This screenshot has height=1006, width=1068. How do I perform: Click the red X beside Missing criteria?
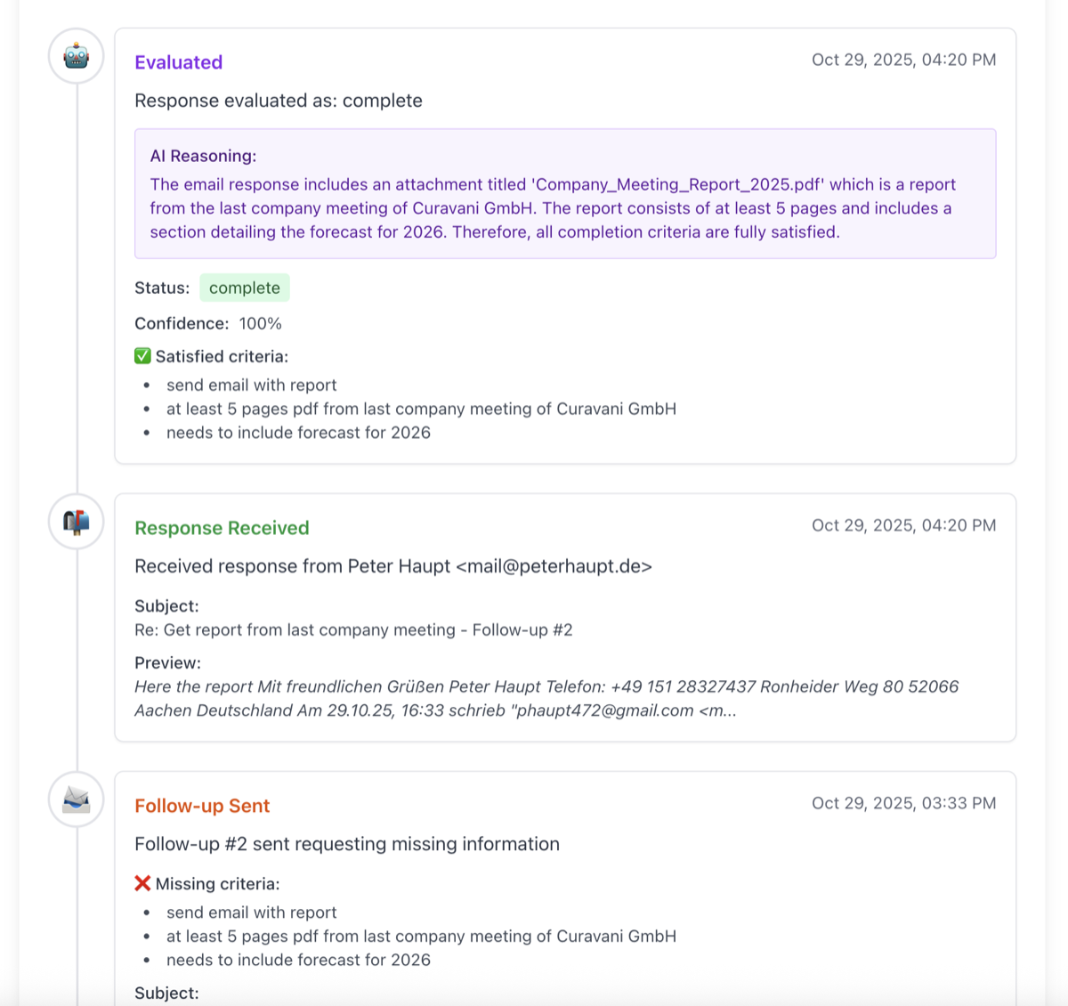(x=142, y=883)
